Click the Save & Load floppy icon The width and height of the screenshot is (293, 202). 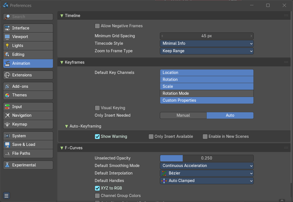tap(7, 144)
